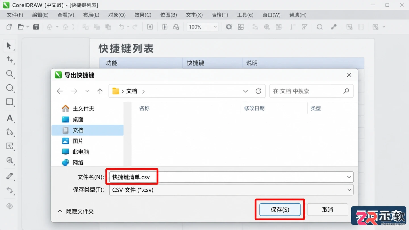The image size is (409, 230).
Task: Click the Undo arrow in toolbar
Action: [x=122, y=27]
